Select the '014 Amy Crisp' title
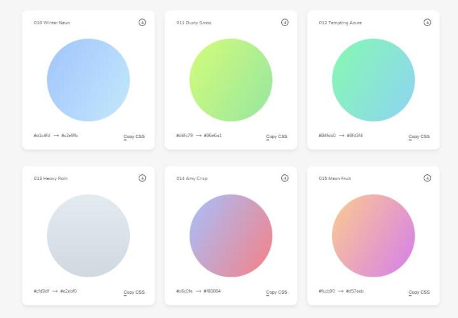This screenshot has width=458, height=318. (x=192, y=179)
